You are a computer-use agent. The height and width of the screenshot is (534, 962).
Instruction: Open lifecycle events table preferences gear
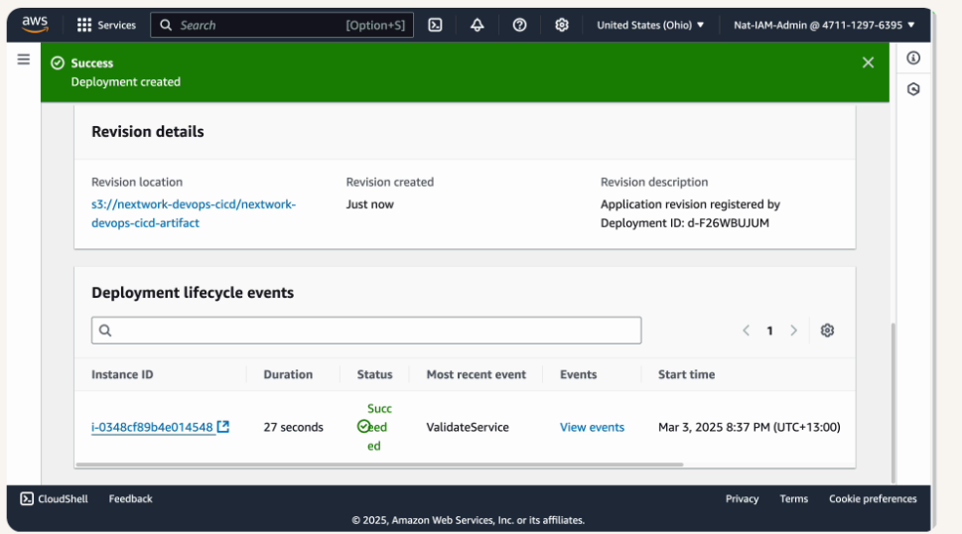point(827,331)
